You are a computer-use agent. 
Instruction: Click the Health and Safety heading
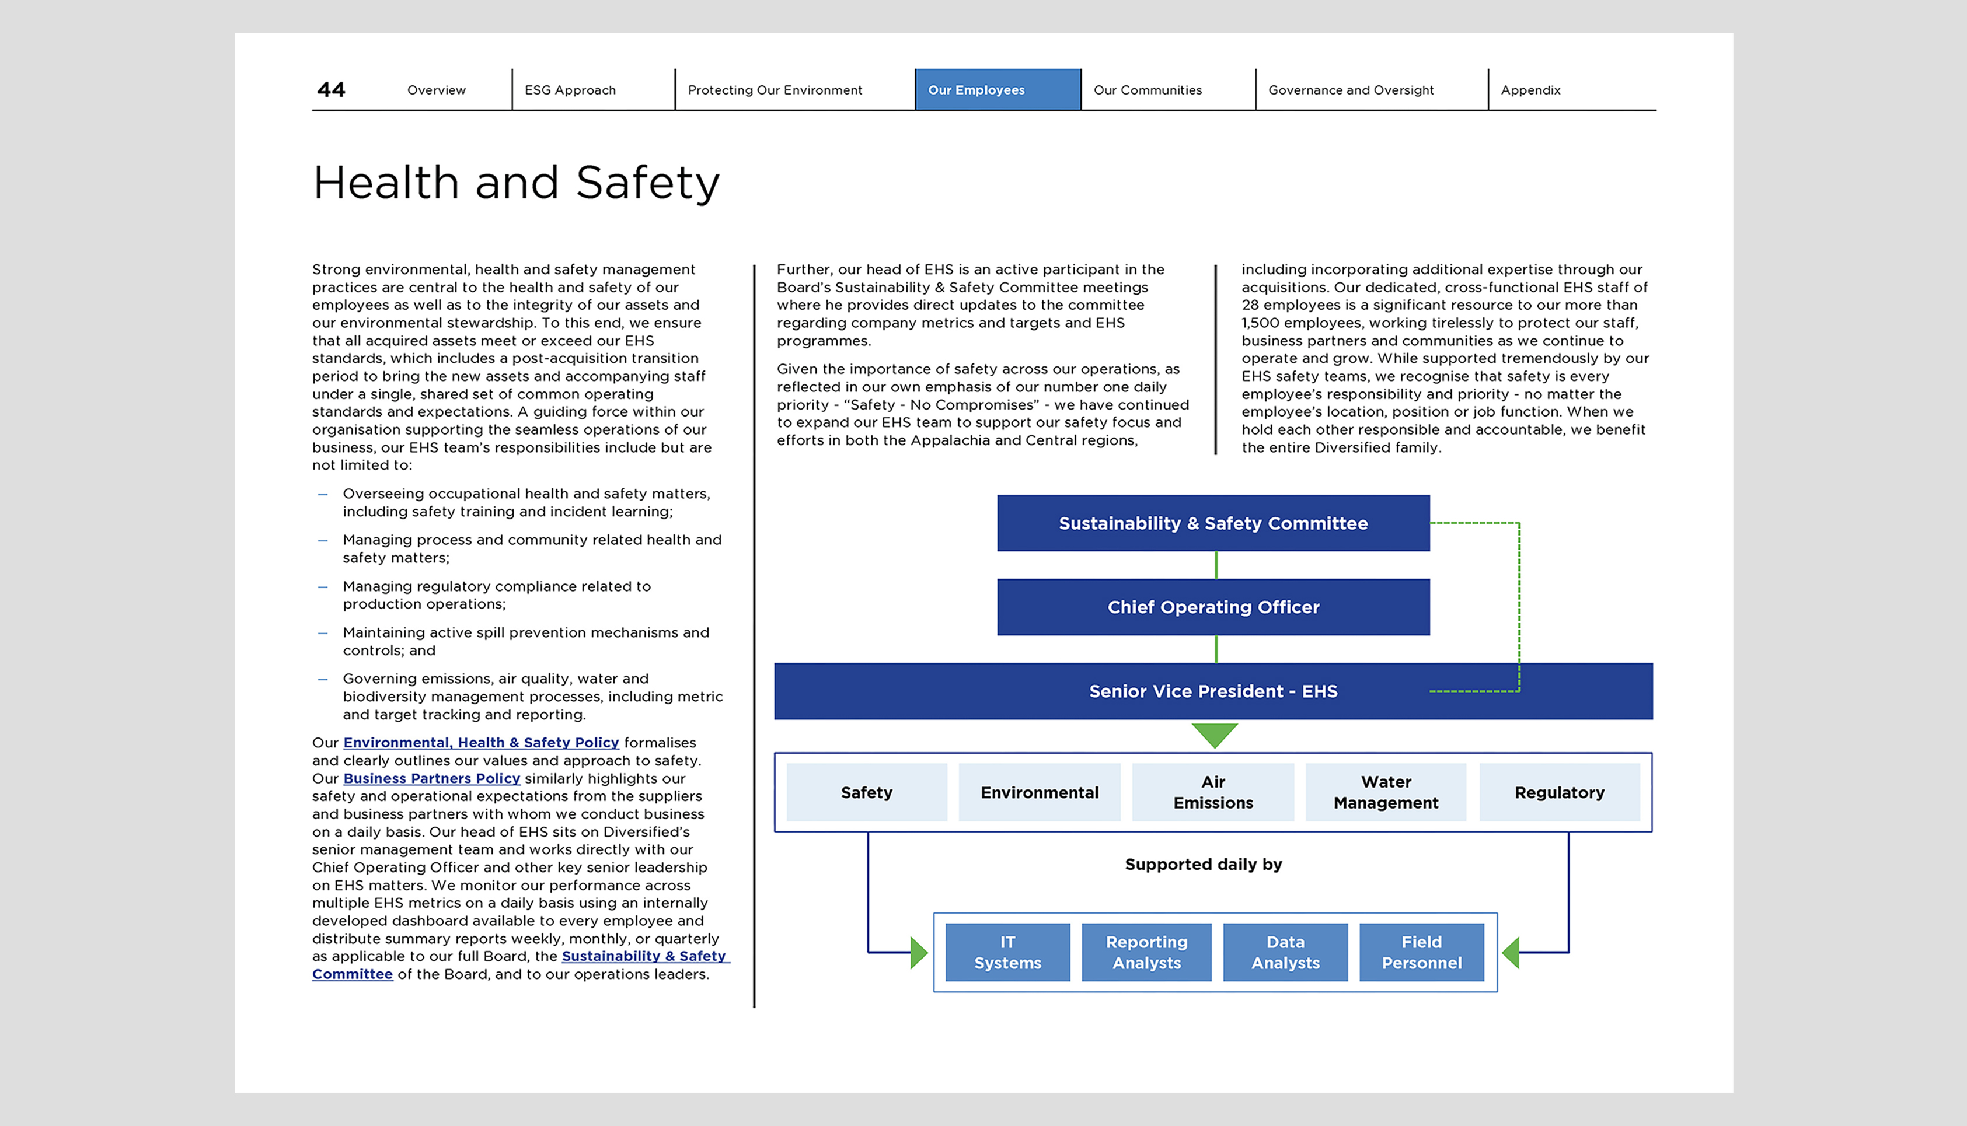516,183
